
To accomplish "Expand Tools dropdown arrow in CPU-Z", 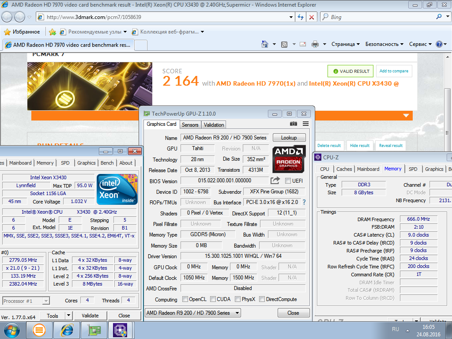I will click(68, 315).
